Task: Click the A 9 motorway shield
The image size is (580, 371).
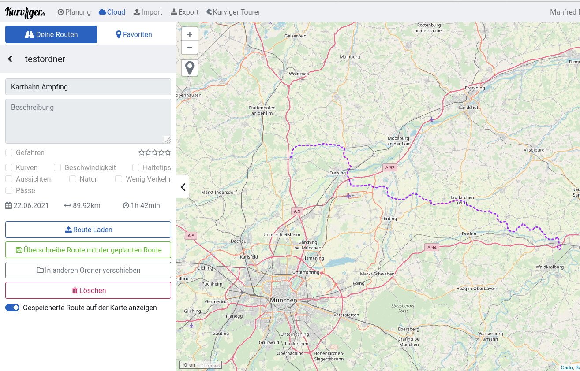Action: tap(297, 211)
